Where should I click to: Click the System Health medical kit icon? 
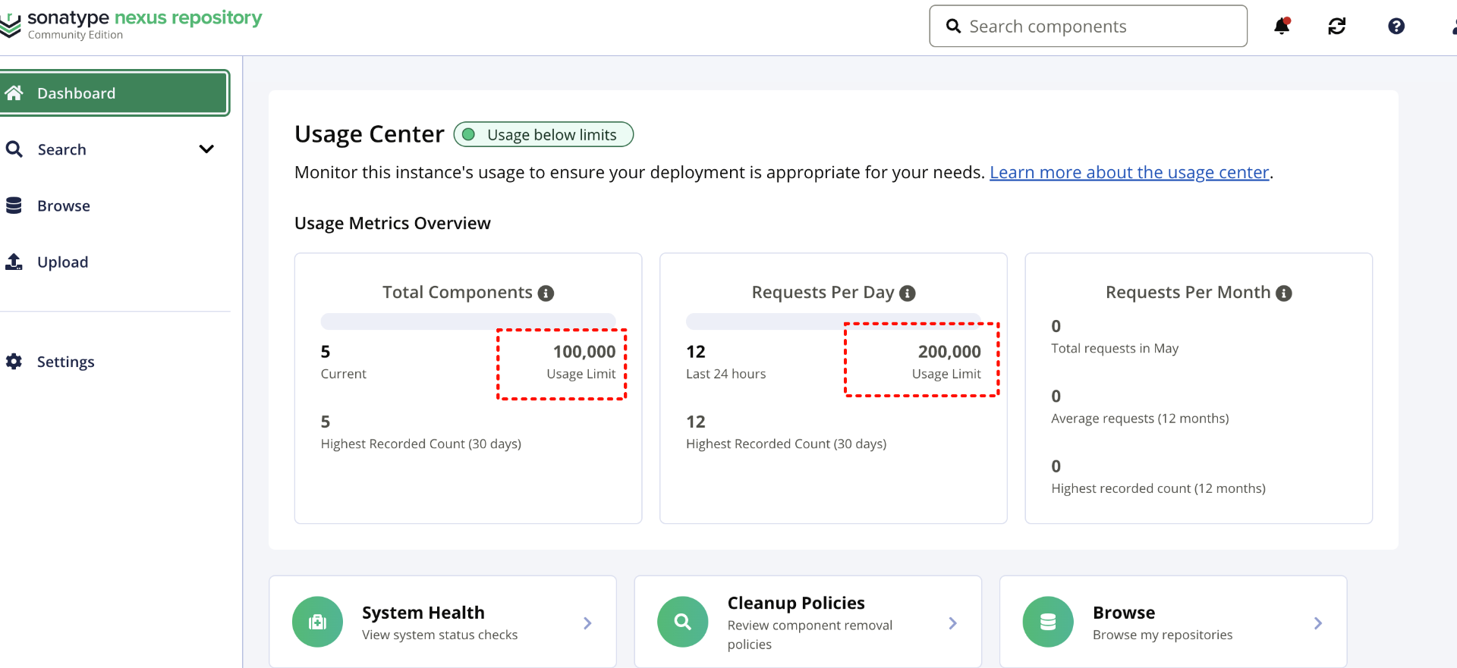coord(317,622)
